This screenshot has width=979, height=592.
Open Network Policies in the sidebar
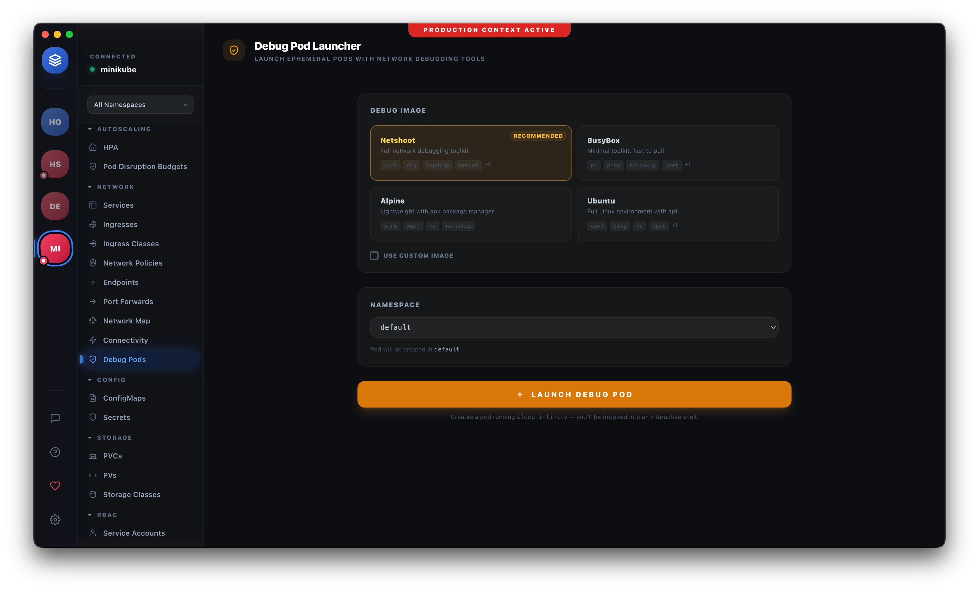tap(132, 263)
